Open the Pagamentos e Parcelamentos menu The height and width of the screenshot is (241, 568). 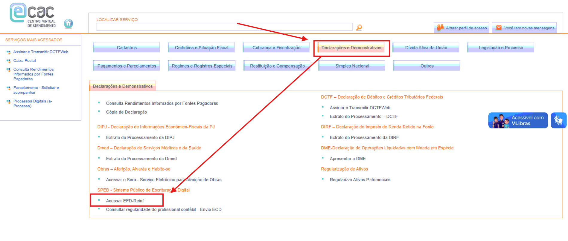pos(127,66)
